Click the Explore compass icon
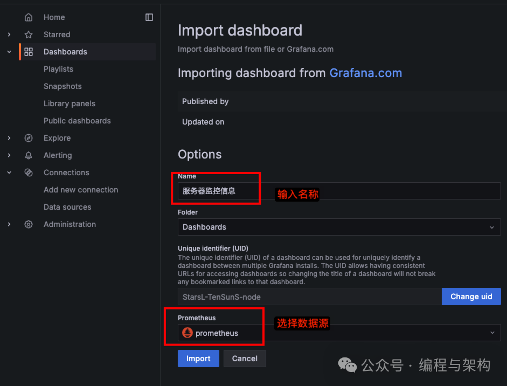Screen dimensions: 507x386 point(29,138)
